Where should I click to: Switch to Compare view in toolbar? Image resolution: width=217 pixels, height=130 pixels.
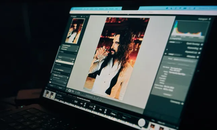coord(73,91)
